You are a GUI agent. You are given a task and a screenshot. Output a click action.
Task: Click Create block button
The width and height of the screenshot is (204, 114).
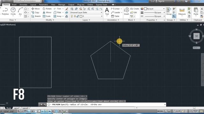click(135, 9)
